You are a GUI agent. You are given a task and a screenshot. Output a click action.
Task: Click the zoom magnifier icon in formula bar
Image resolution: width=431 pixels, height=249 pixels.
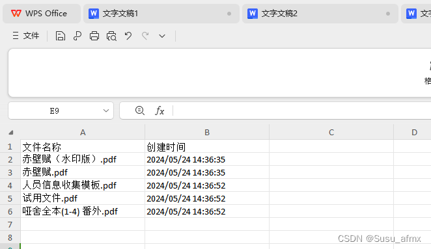point(139,111)
